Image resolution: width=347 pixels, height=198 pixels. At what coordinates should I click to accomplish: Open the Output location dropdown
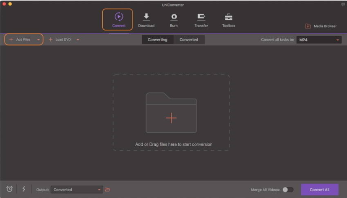click(x=77, y=190)
